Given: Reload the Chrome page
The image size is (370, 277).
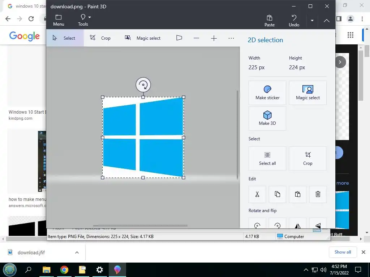Looking at the screenshot, I should pos(31,19).
